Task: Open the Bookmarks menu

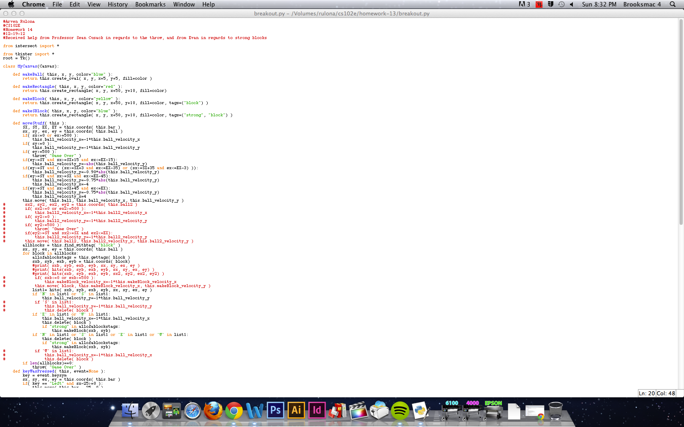Action: coord(150,4)
